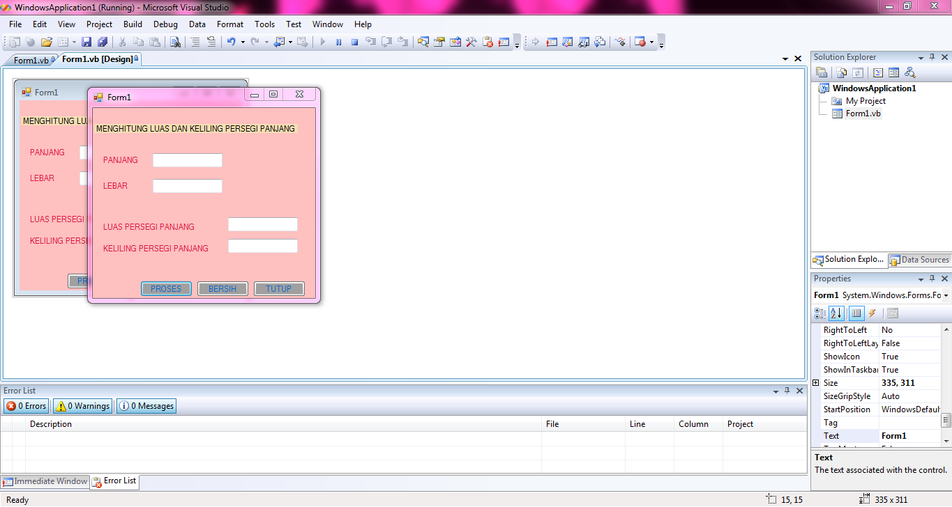Viewport: 952px width, 507px height.
Task: Click the Step Over debugging icon
Action: pyautogui.click(x=388, y=41)
